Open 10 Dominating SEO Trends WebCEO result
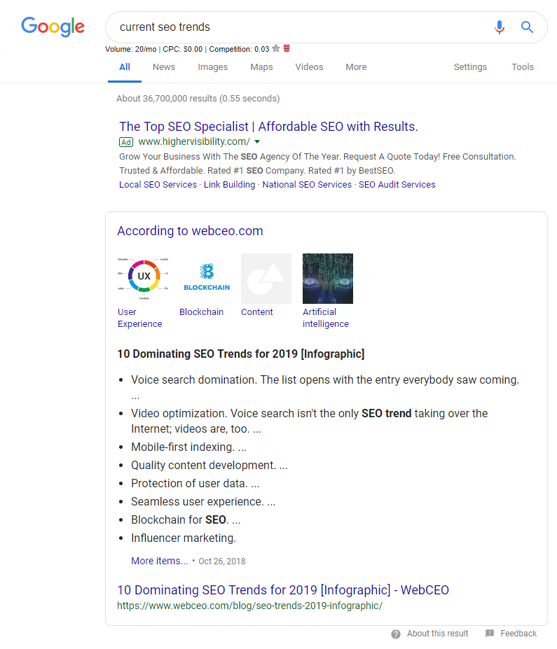The height and width of the screenshot is (649, 557). 283,589
